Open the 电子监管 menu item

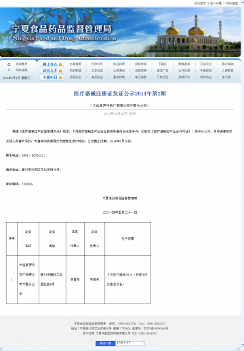(x=140, y=77)
